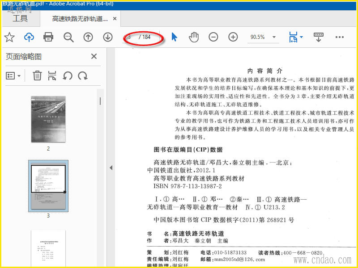Click the 作者:邓昌大 秦立朝 主编 line

(188, 241)
